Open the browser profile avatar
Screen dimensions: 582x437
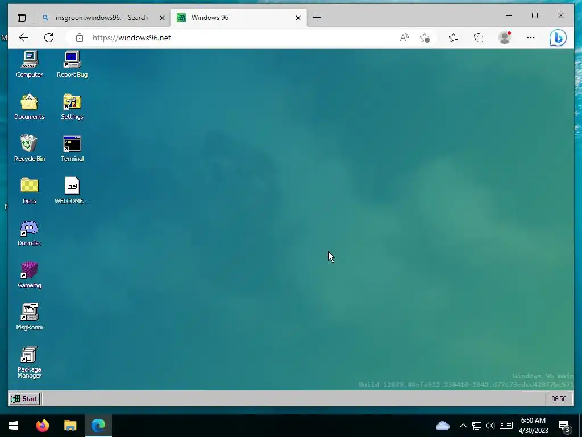pyautogui.click(x=505, y=38)
